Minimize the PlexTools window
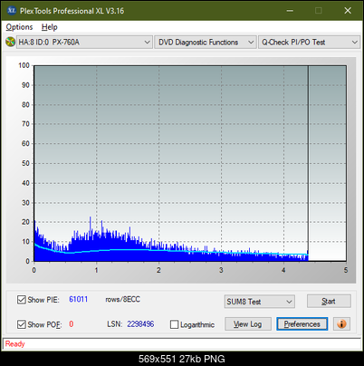This screenshot has height=366, width=364. [x=290, y=11]
